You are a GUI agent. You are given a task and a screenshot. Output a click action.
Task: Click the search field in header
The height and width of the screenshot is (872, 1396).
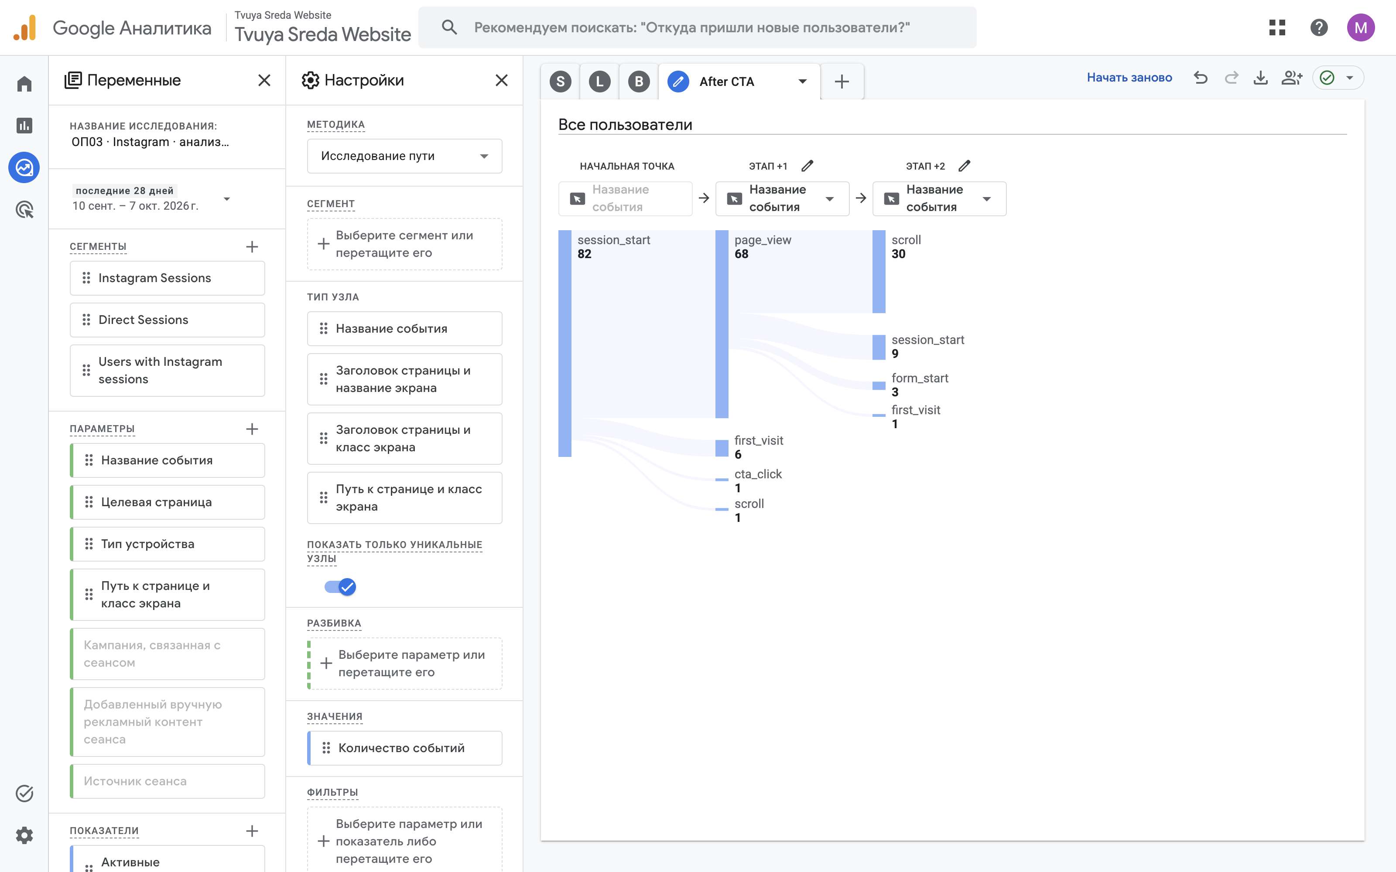tap(698, 27)
